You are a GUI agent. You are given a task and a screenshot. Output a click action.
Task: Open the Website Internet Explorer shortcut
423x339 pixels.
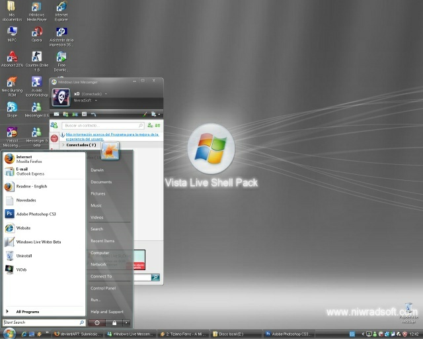[44, 228]
